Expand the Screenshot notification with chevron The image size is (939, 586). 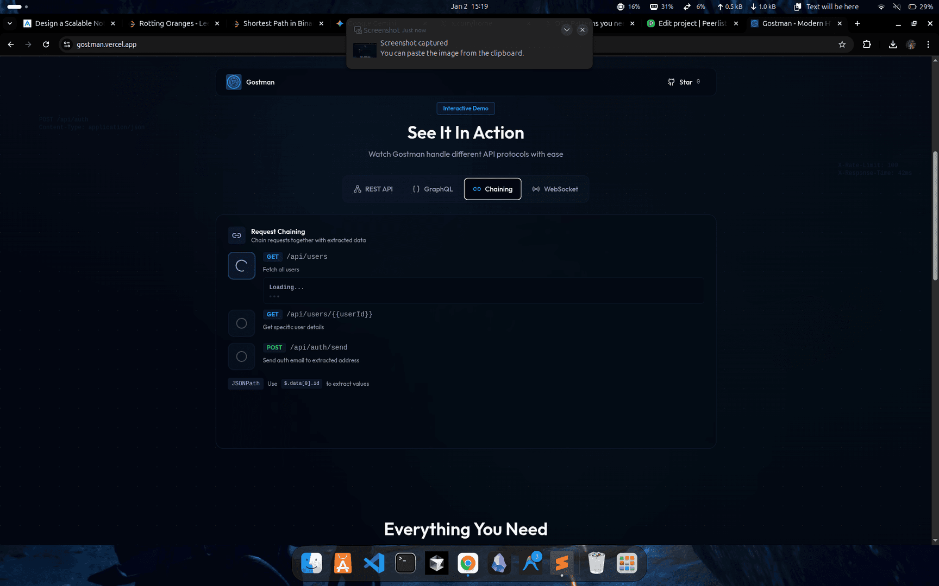pos(566,30)
